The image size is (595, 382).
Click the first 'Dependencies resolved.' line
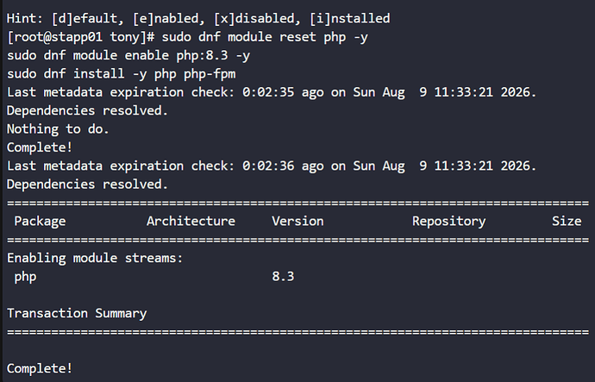88,110
